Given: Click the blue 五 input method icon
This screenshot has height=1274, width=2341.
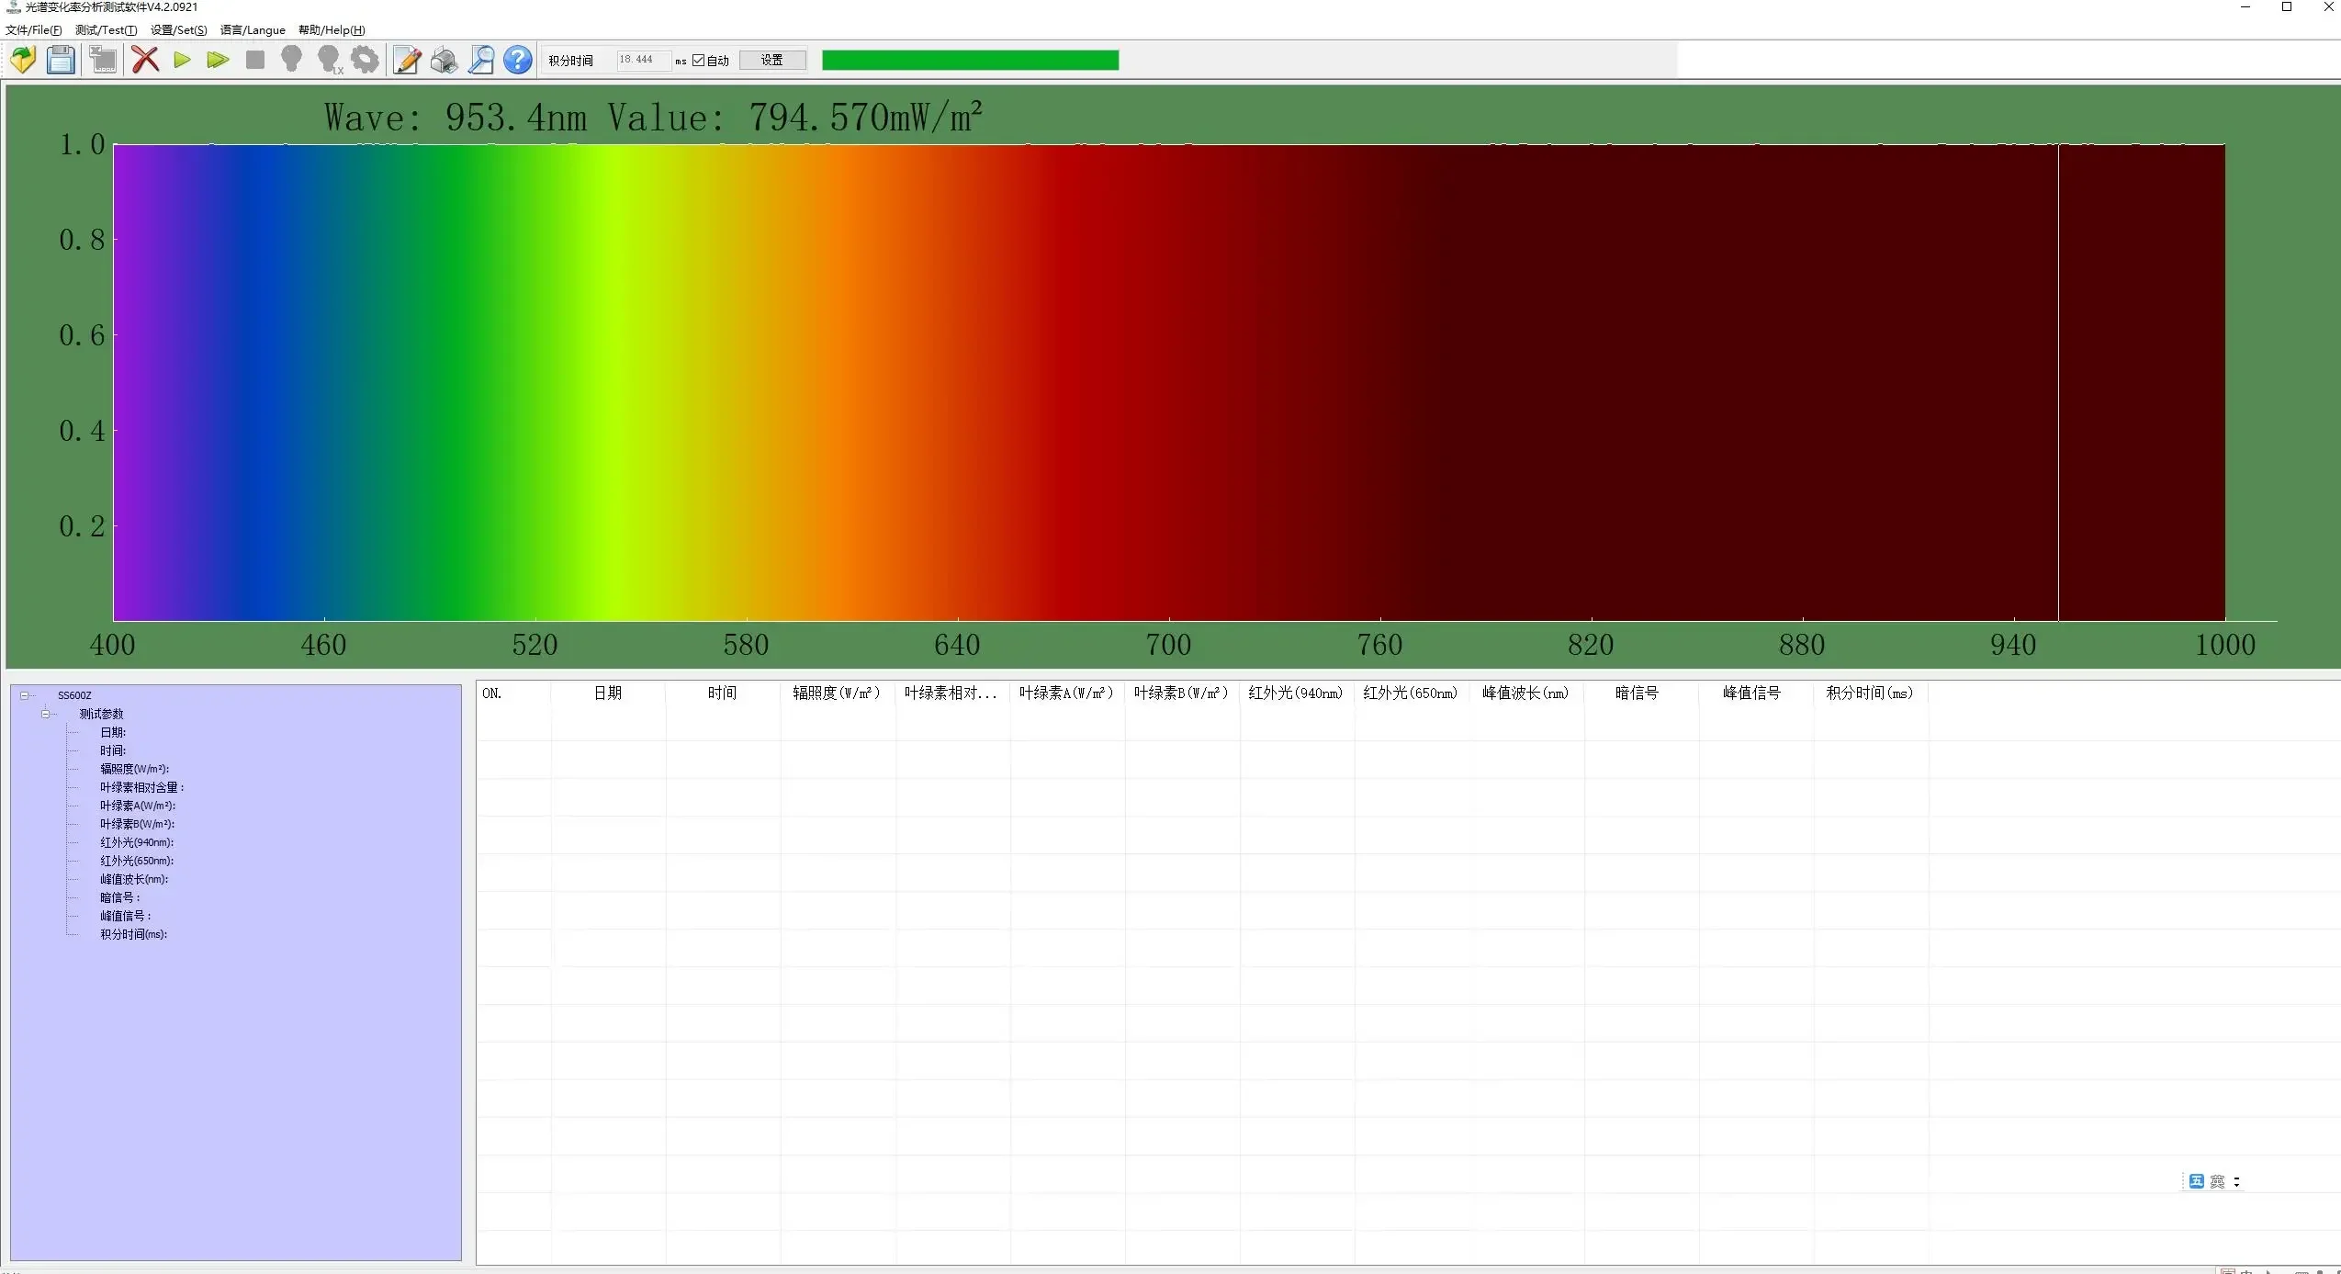Looking at the screenshot, I should [x=2196, y=1181].
